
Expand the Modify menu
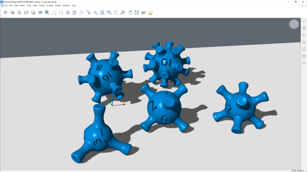(58, 5)
